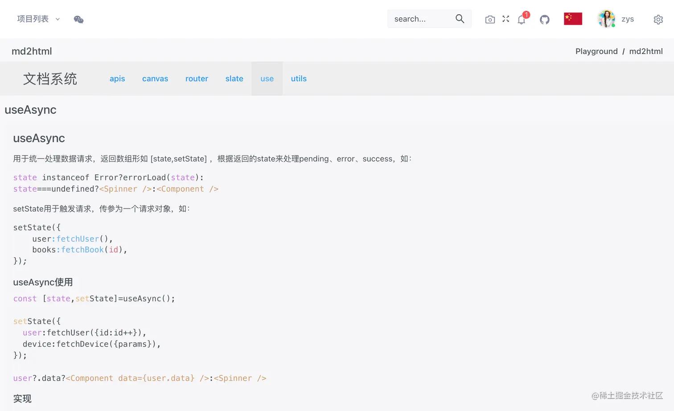Switch to the apis tab
This screenshot has height=411, width=674.
pos(117,78)
